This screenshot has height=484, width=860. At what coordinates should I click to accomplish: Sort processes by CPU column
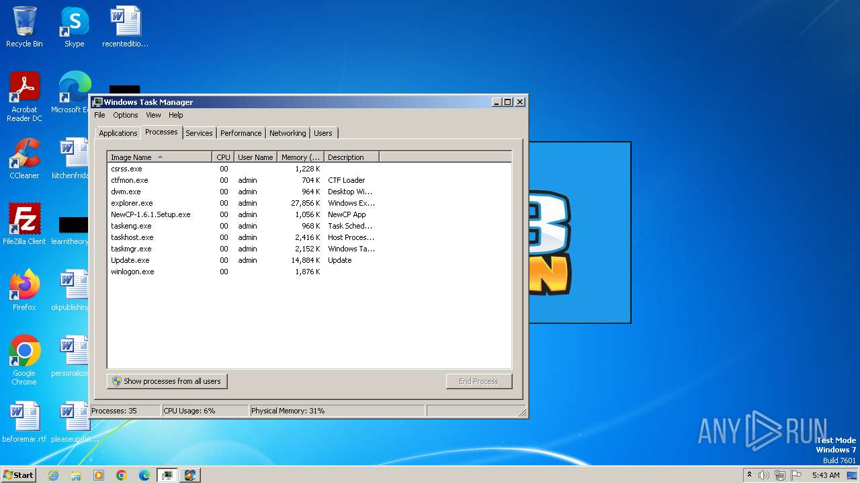223,157
